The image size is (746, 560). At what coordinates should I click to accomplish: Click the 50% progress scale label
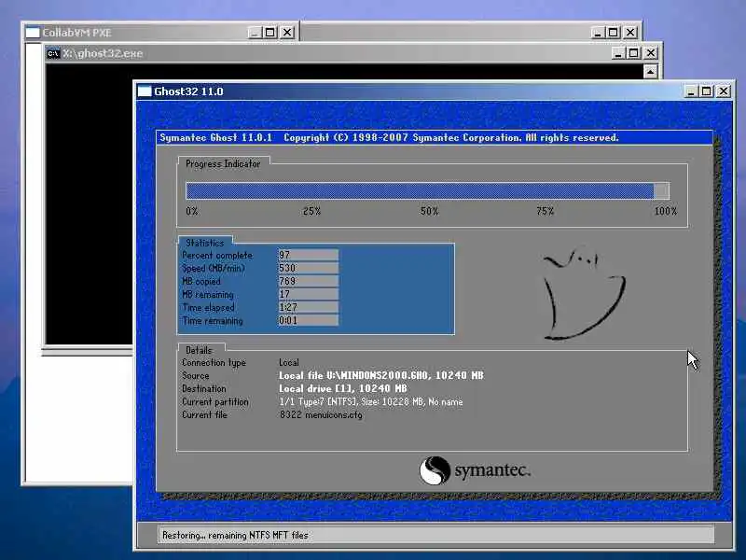tap(429, 211)
